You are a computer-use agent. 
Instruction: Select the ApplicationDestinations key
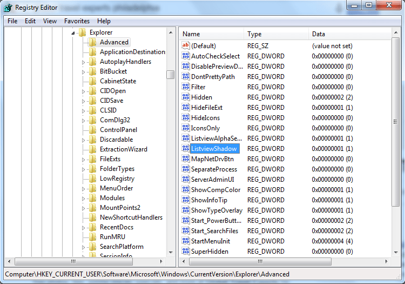tap(132, 52)
